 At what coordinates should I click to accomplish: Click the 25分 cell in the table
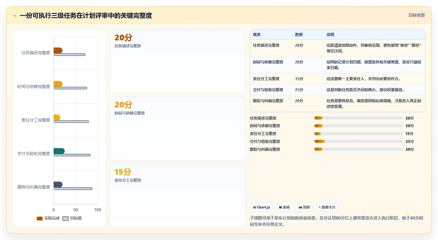[x=299, y=90]
